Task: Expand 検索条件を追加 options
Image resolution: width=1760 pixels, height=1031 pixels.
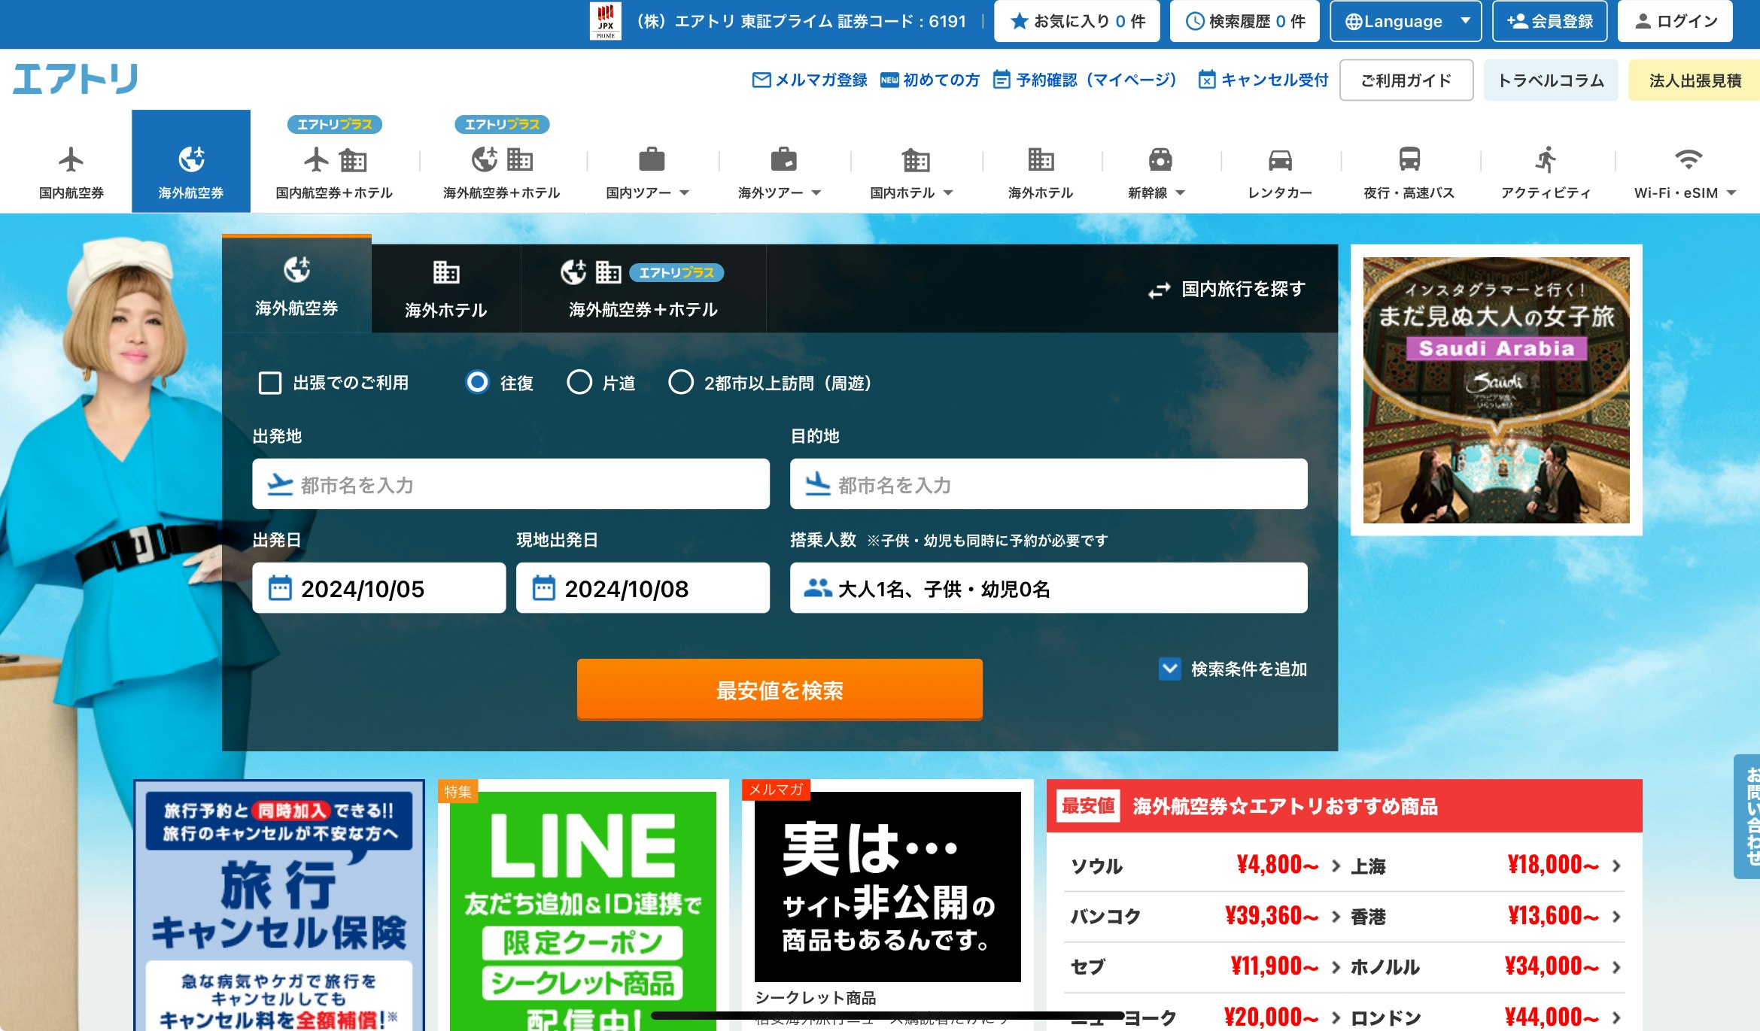Action: (x=1233, y=669)
